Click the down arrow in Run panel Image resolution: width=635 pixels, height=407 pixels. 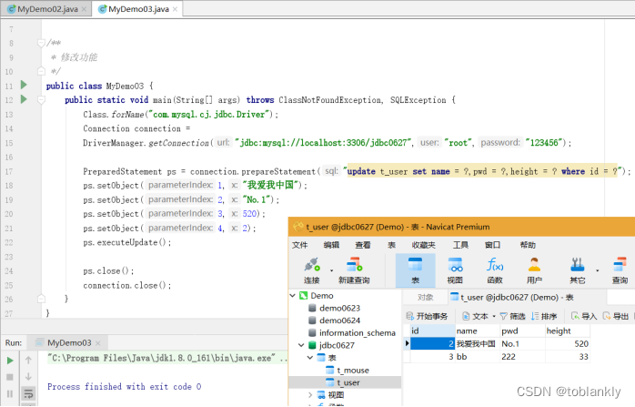(28, 377)
